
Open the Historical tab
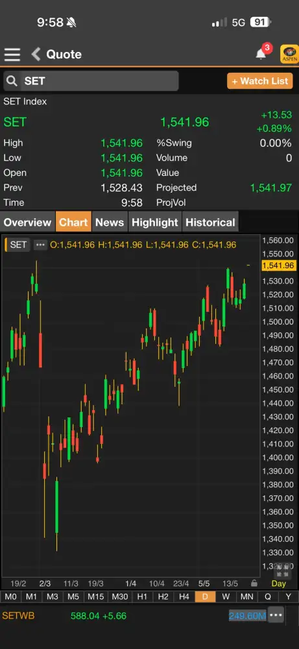click(x=210, y=222)
